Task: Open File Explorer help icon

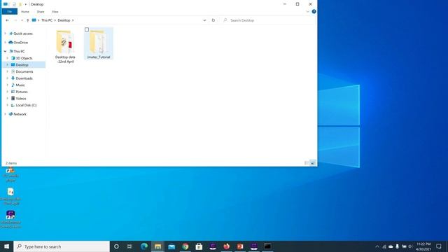Action: 314,11
